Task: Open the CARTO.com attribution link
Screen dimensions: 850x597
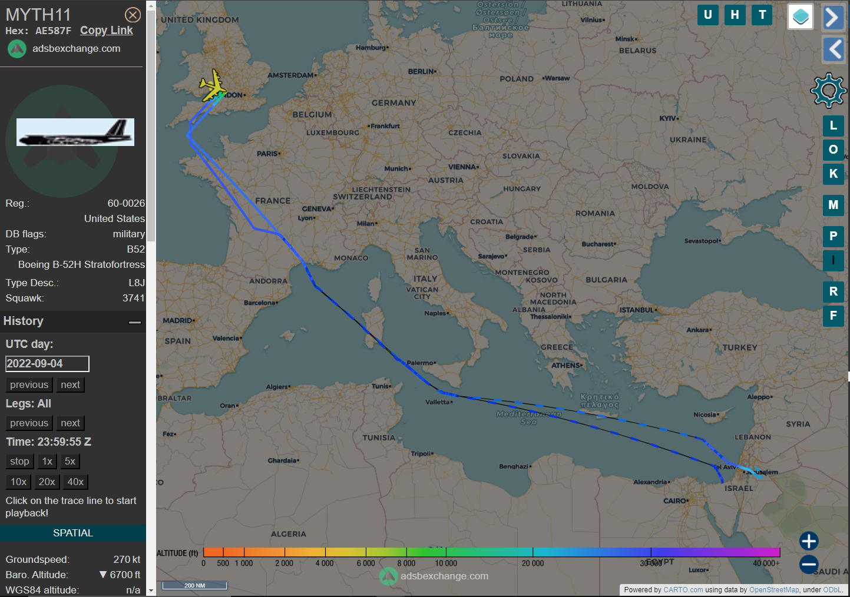Action: click(x=683, y=590)
